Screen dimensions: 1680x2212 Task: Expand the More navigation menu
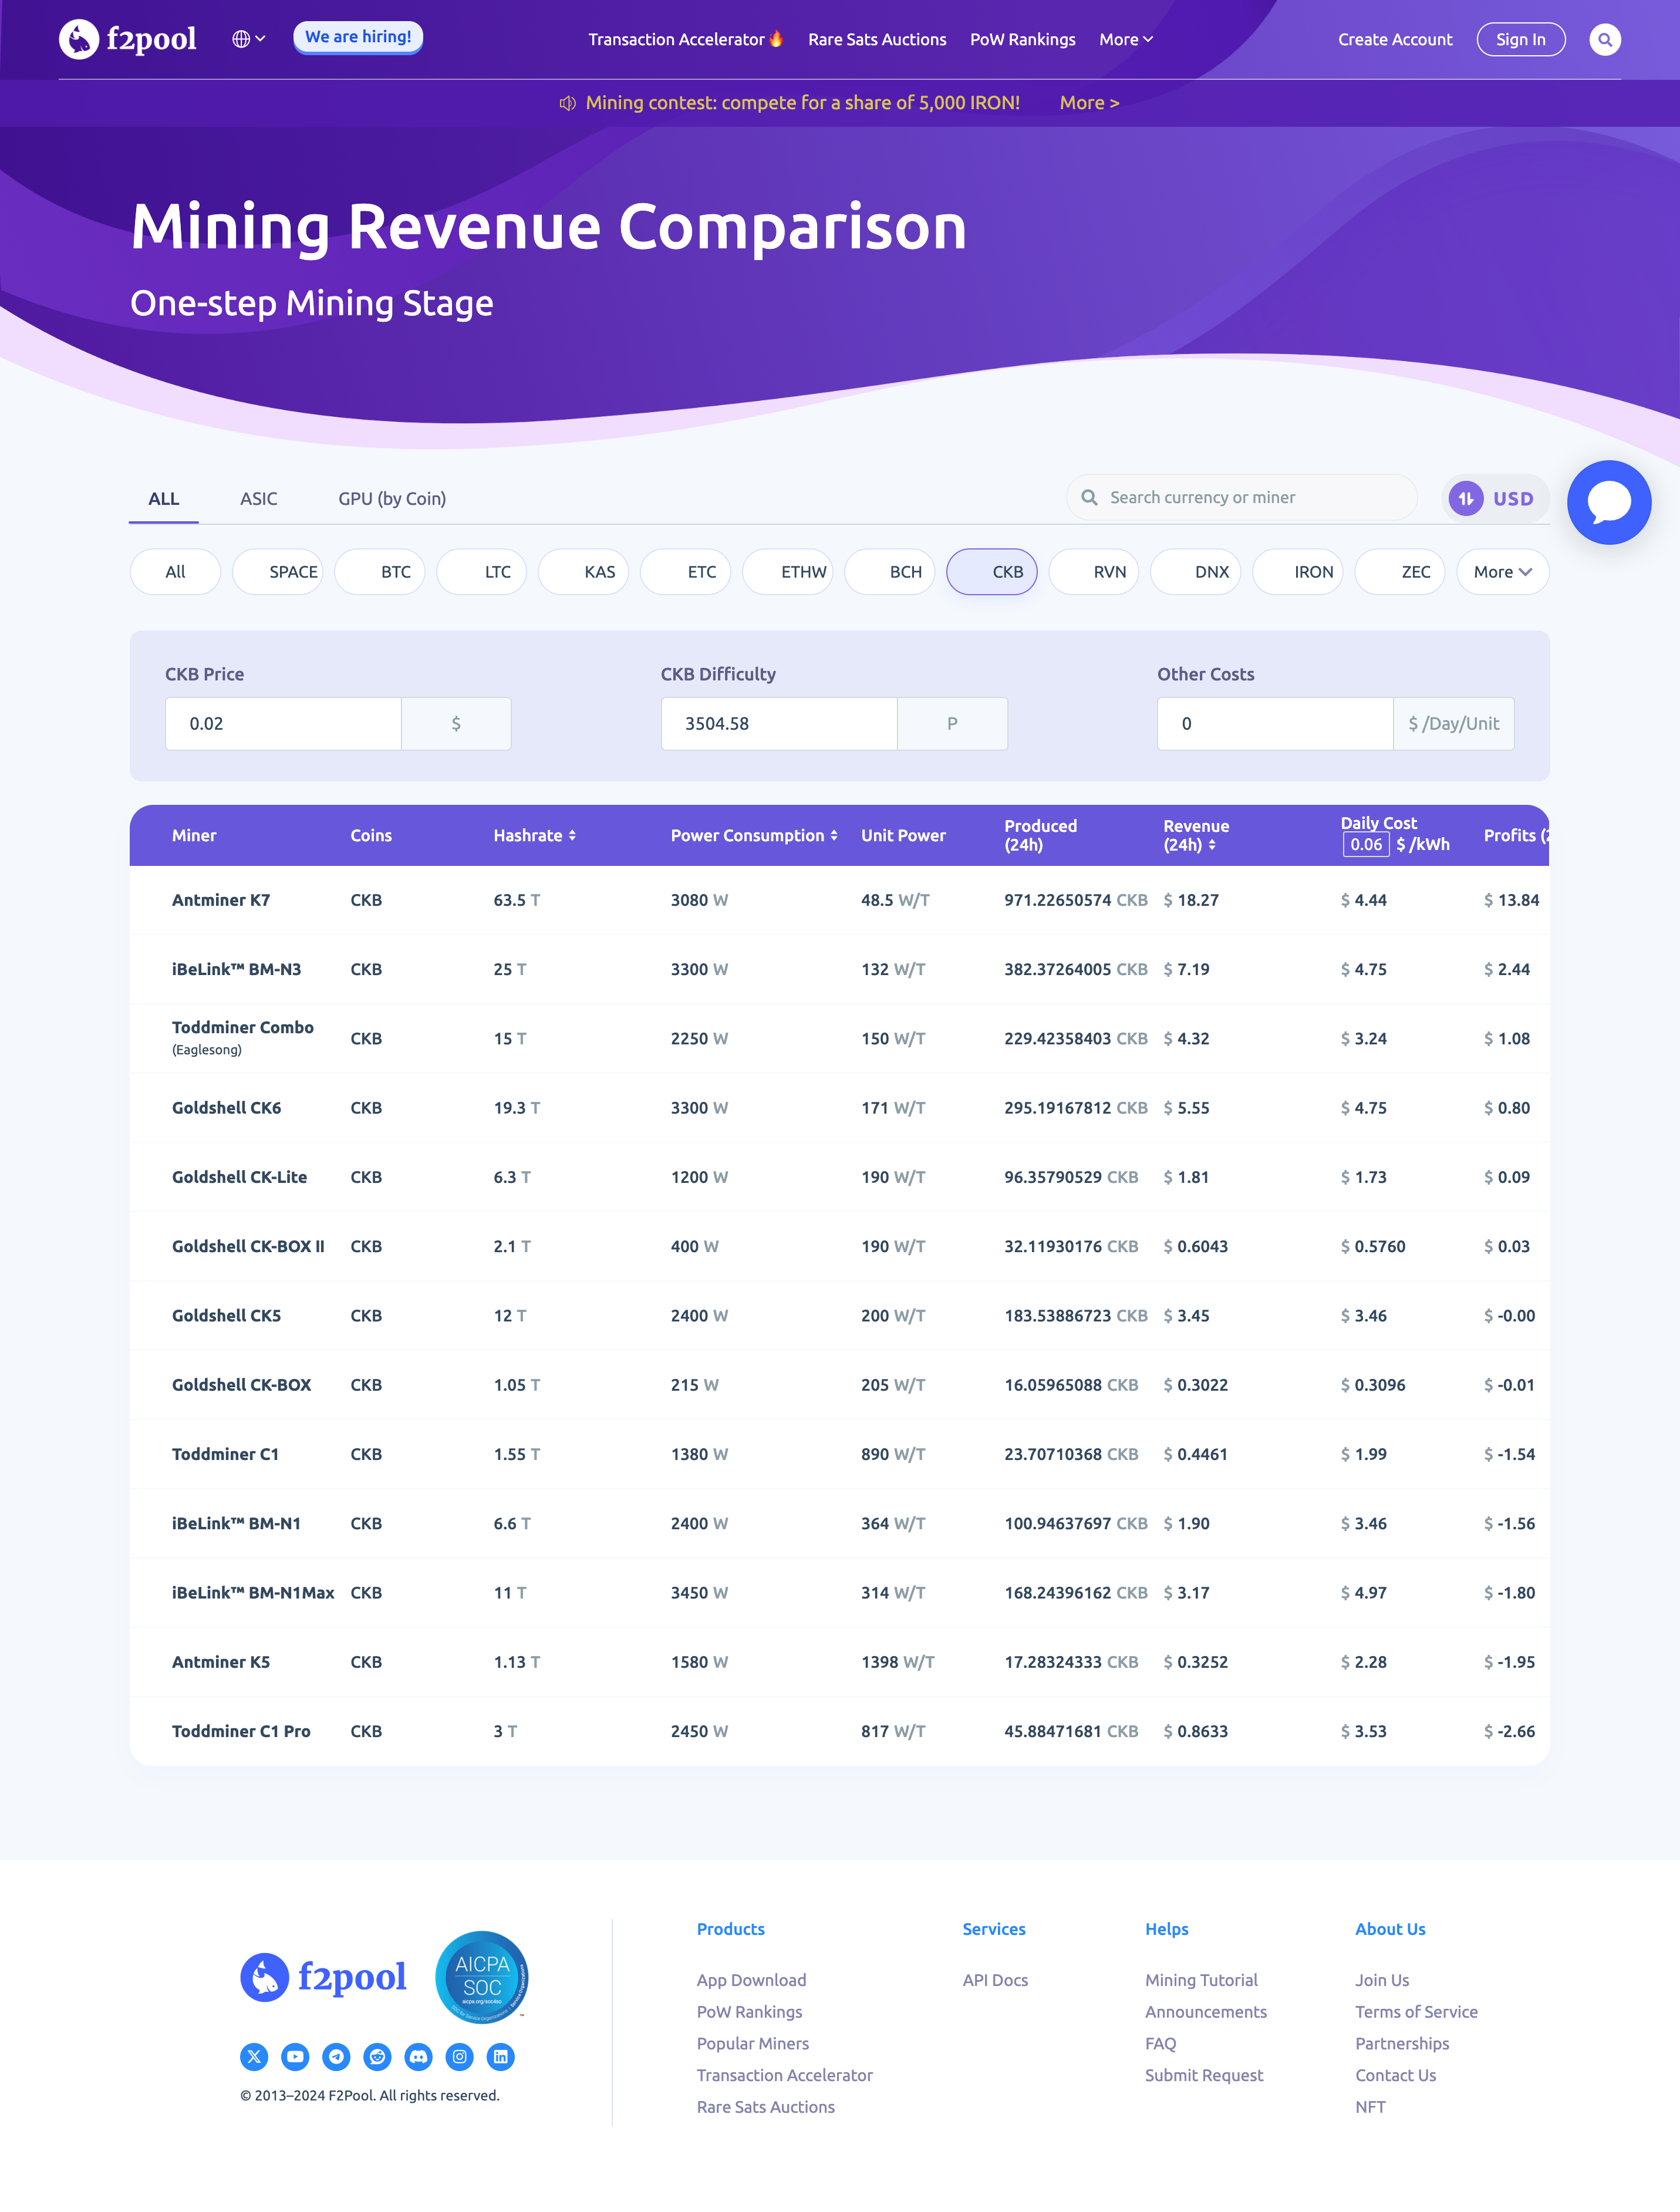point(1125,40)
